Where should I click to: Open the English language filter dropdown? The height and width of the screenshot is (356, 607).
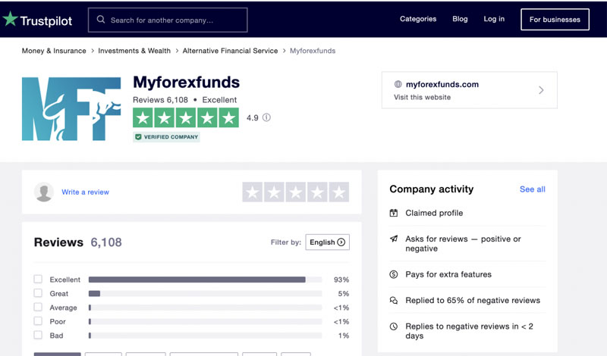(x=328, y=242)
